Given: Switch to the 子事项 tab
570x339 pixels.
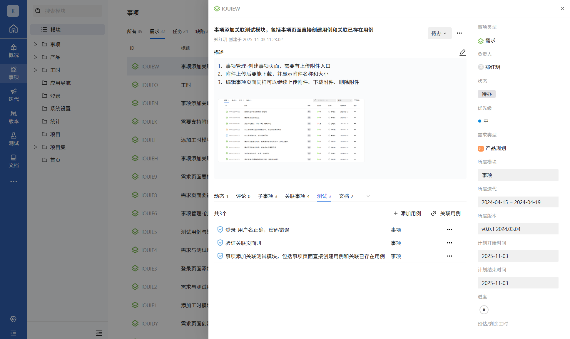Looking at the screenshot, I should [267, 196].
